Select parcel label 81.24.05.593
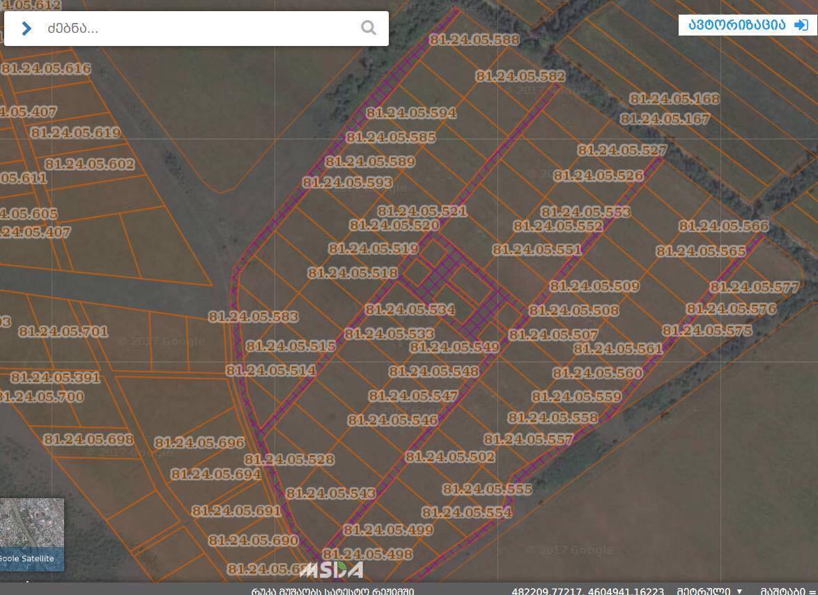The image size is (818, 595). tap(348, 183)
